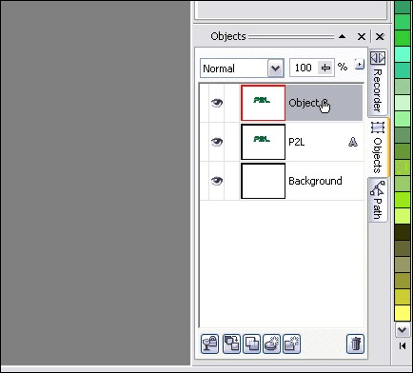Open the Normal merge mode dropdown
The width and height of the screenshot is (413, 373).
click(275, 69)
